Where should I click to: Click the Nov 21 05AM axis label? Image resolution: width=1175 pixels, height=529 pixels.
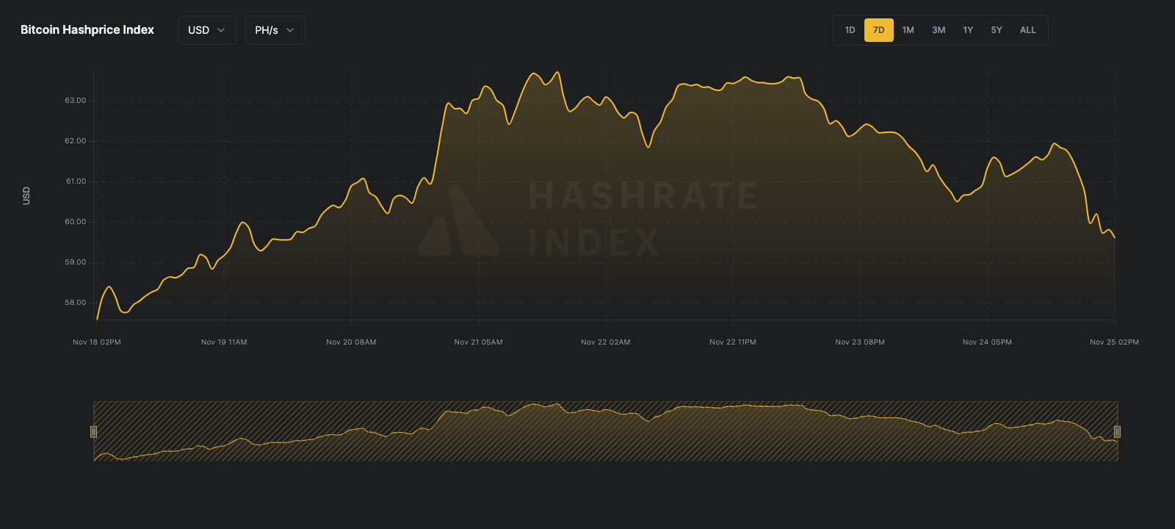(478, 342)
